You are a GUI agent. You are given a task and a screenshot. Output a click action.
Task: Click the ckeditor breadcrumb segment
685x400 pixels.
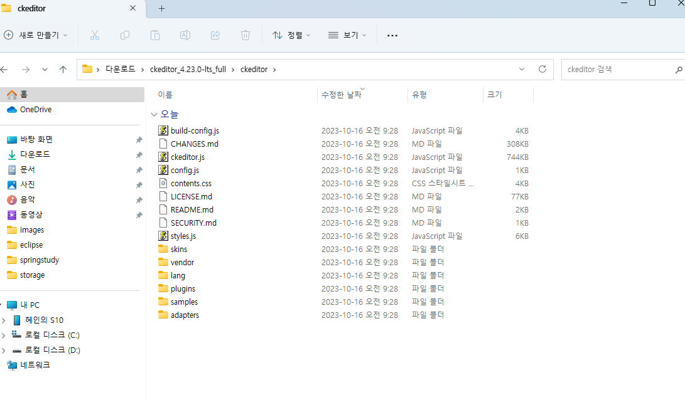(x=254, y=70)
